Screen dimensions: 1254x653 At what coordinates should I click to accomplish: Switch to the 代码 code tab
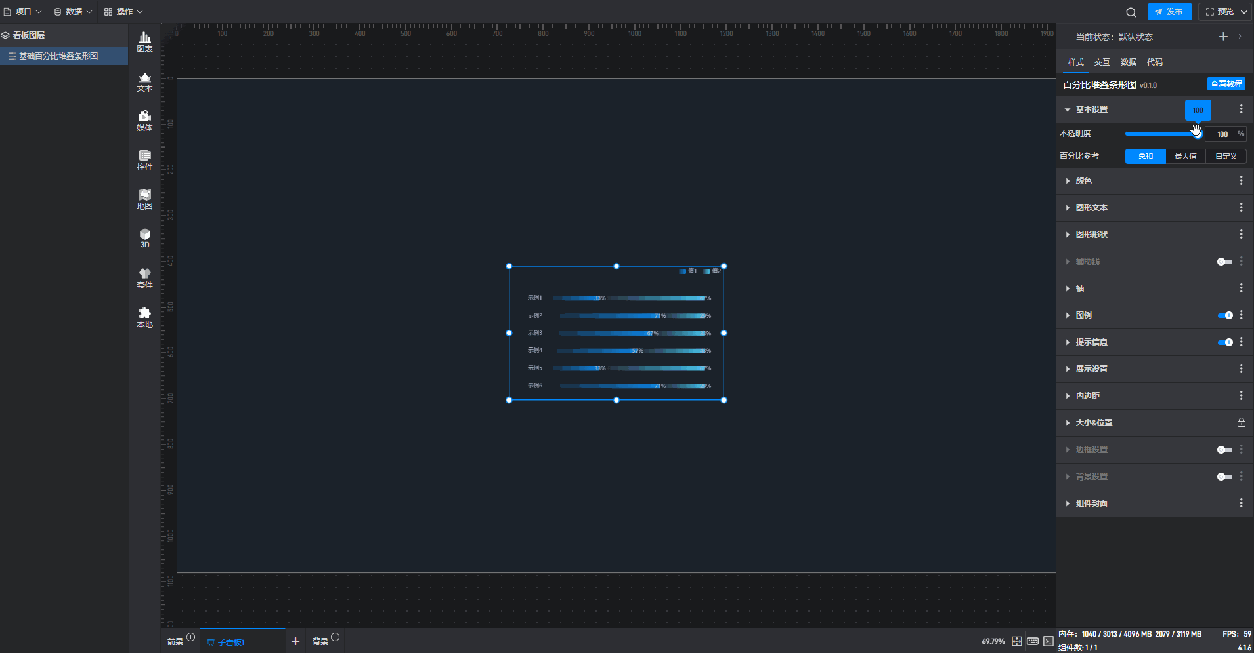(x=1154, y=62)
